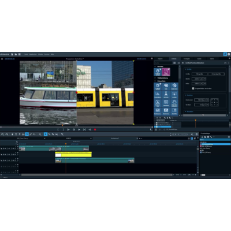Select the color palette effect tile
This screenshot has width=231, height=231.
click(x=166, y=87)
